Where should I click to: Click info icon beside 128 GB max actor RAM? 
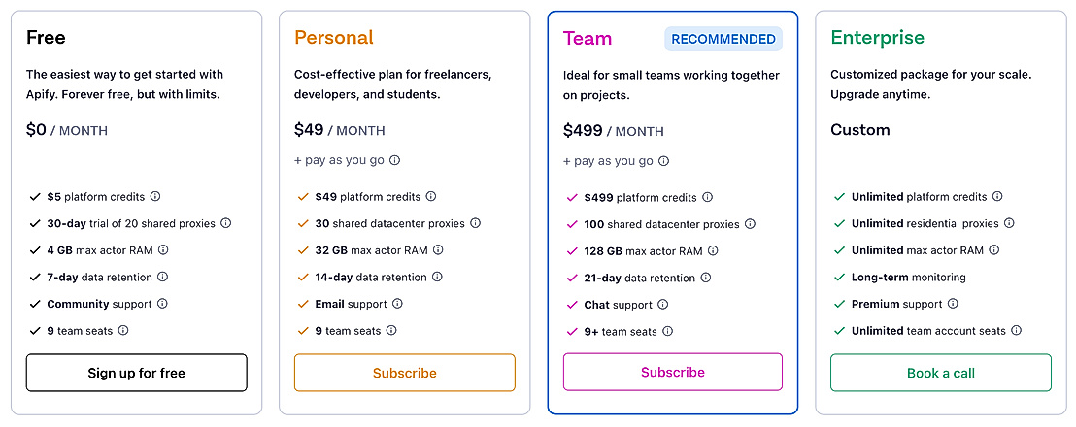(714, 251)
